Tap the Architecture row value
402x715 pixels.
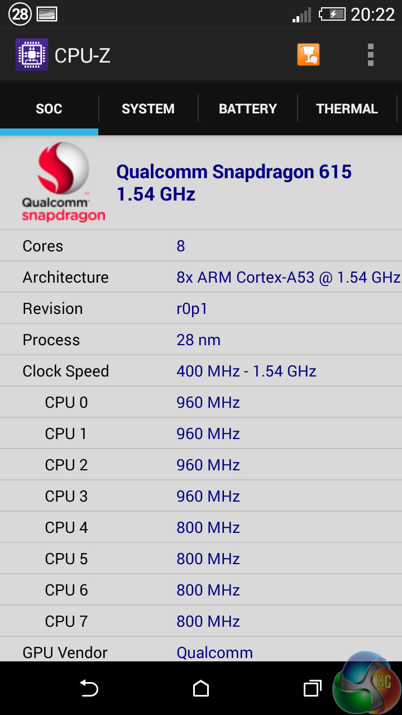point(288,277)
